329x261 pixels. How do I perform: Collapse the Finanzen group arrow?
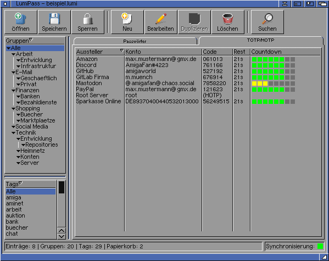(x=13, y=91)
